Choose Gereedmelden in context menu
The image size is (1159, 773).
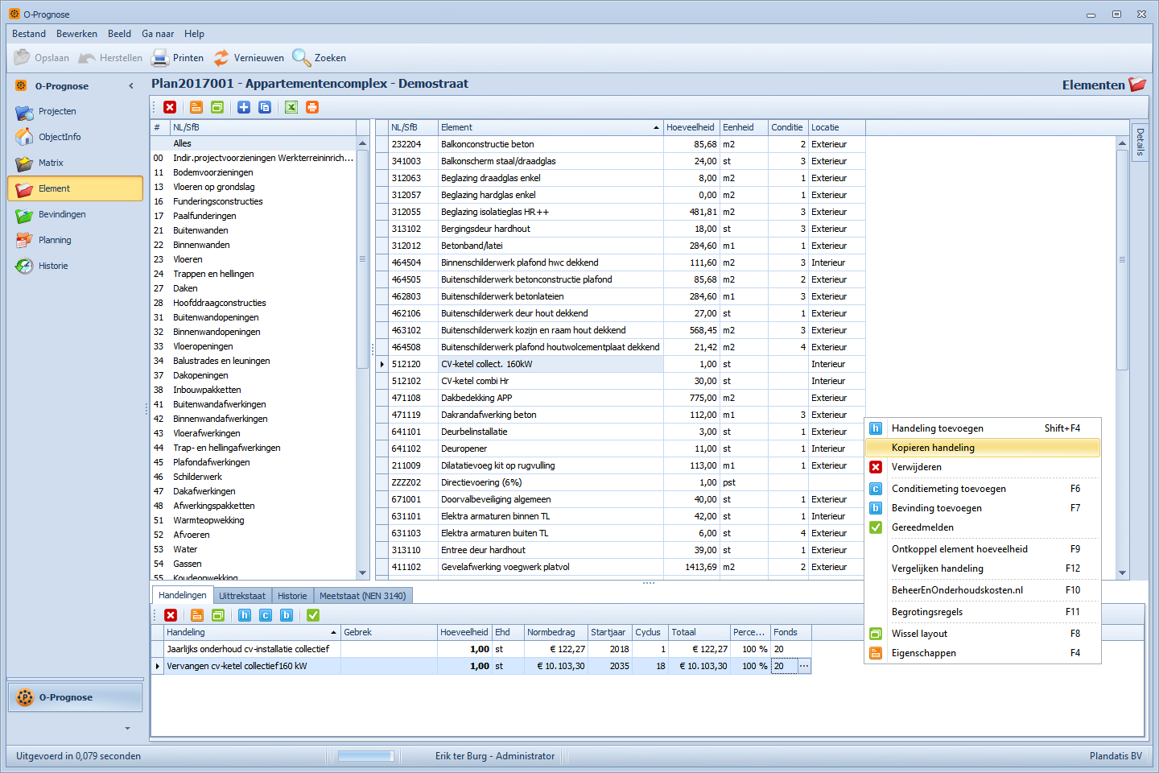(x=983, y=527)
